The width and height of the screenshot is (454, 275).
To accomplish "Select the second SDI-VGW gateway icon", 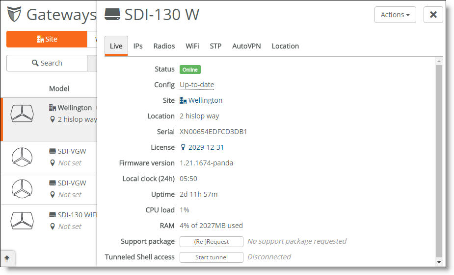I will coord(22,189).
